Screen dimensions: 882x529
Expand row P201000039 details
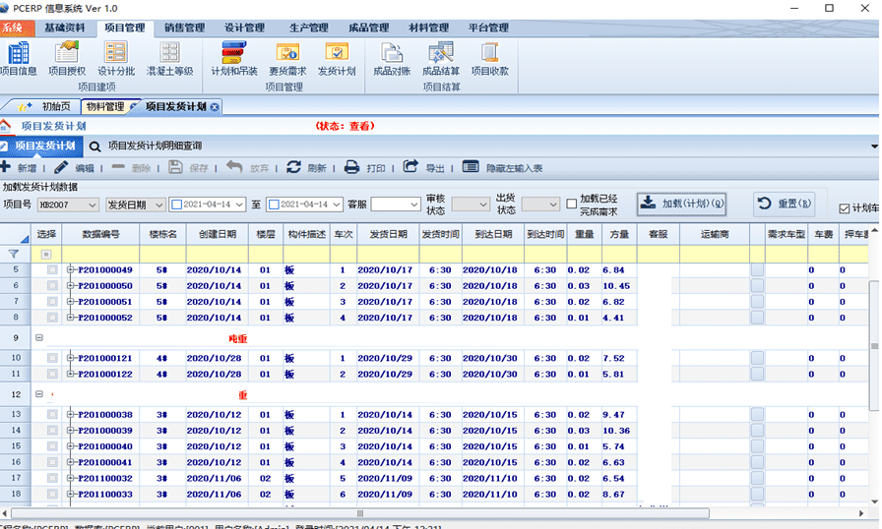tap(70, 431)
